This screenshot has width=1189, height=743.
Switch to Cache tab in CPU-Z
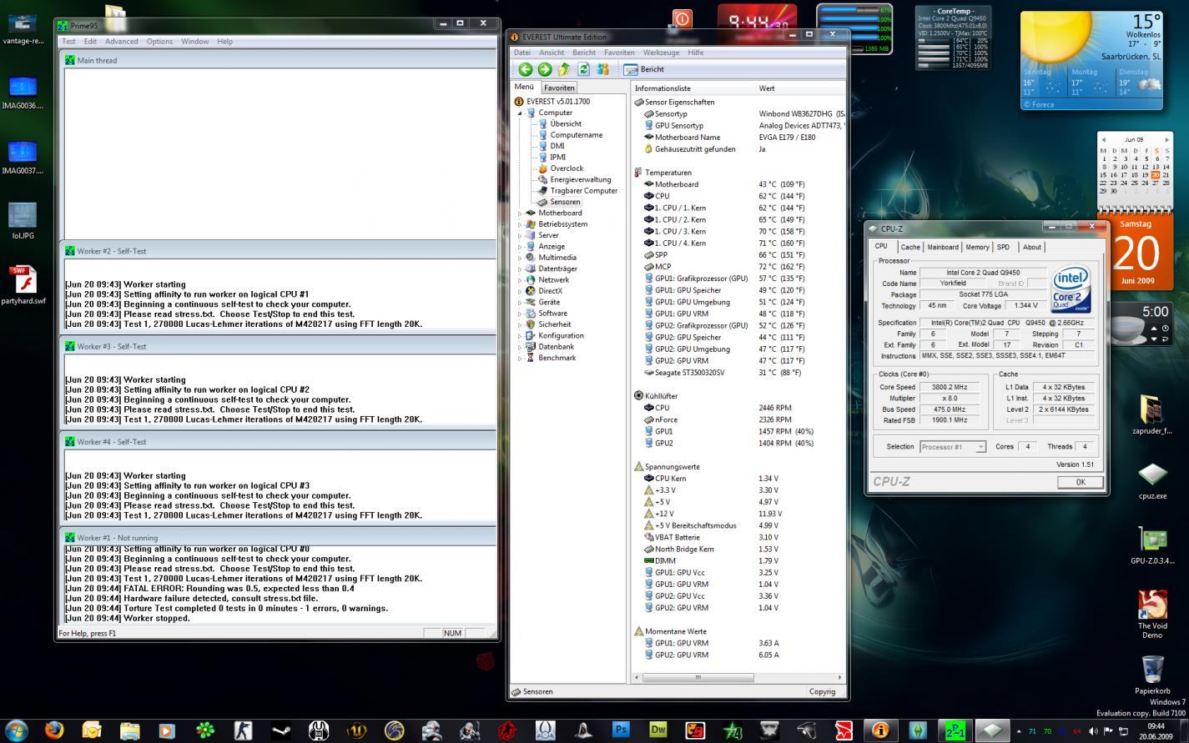(910, 247)
